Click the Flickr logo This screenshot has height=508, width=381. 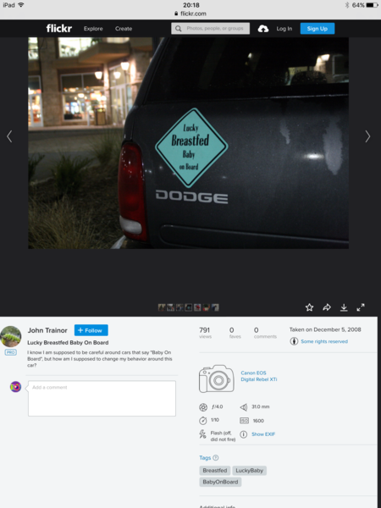tap(59, 29)
